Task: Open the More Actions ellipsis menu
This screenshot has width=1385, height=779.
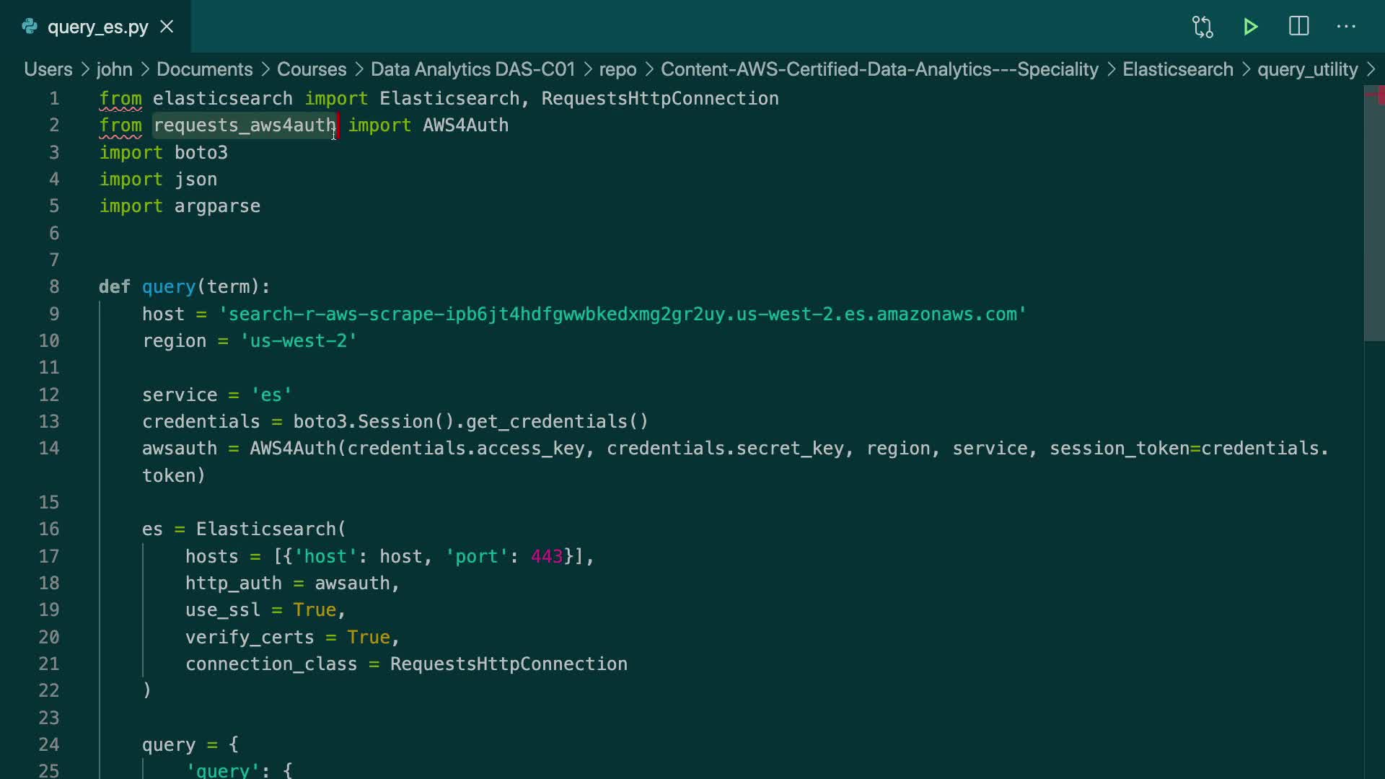Action: pos(1346,27)
